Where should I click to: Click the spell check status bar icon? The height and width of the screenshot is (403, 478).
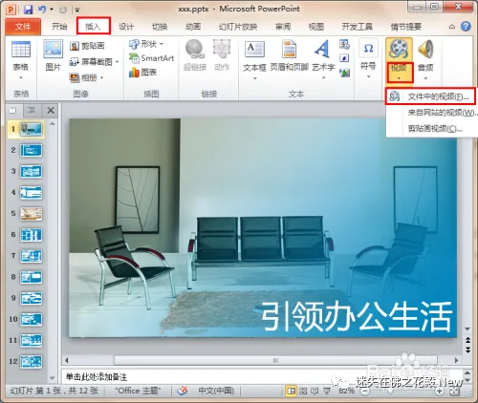182,391
